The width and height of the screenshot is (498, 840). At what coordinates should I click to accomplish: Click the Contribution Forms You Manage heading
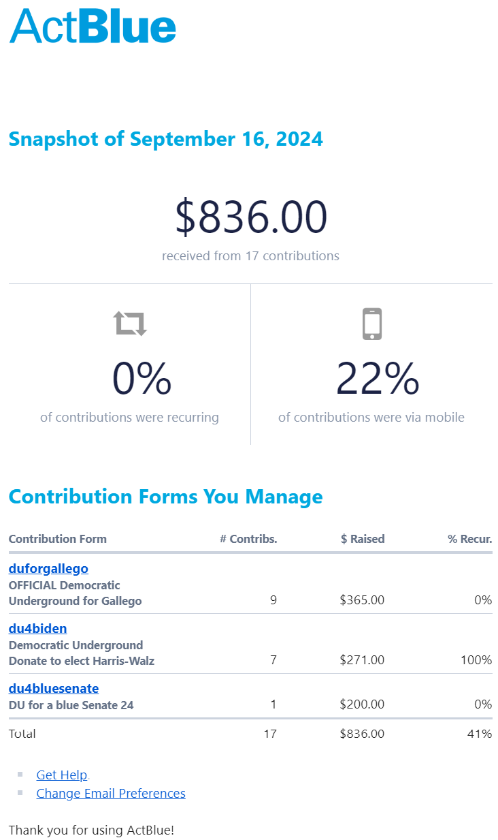point(165,497)
